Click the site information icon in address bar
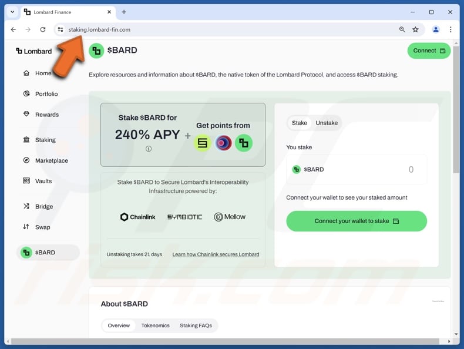The width and height of the screenshot is (464, 349). click(60, 29)
